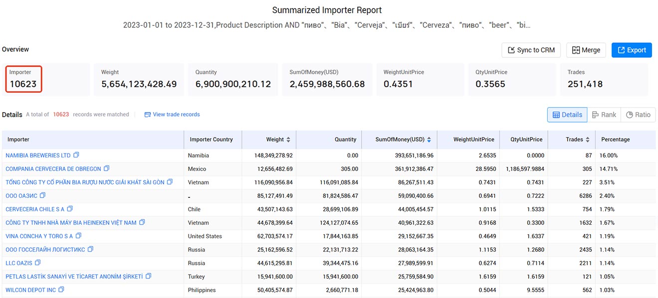Open PETLAS LASTIK SANAYİ VE TİCARET link
Image resolution: width=658 pixels, height=298 pixels.
point(74,277)
